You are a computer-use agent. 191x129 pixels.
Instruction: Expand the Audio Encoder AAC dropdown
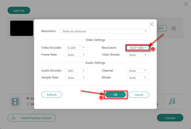pyautogui.click(x=76, y=71)
